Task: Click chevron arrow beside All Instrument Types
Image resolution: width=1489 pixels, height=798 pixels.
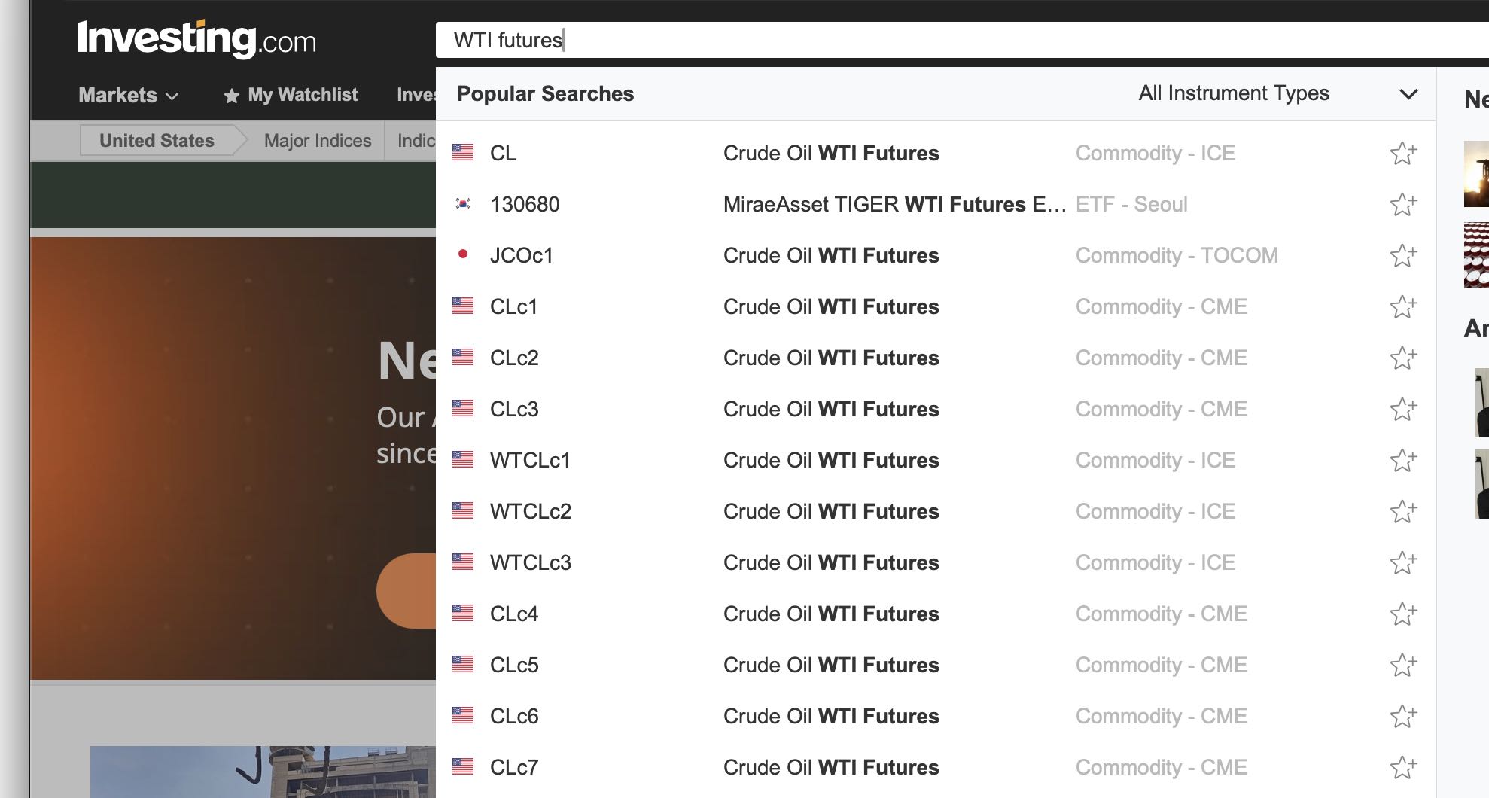Action: (x=1408, y=94)
